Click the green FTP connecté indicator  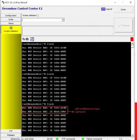click(x=57, y=139)
